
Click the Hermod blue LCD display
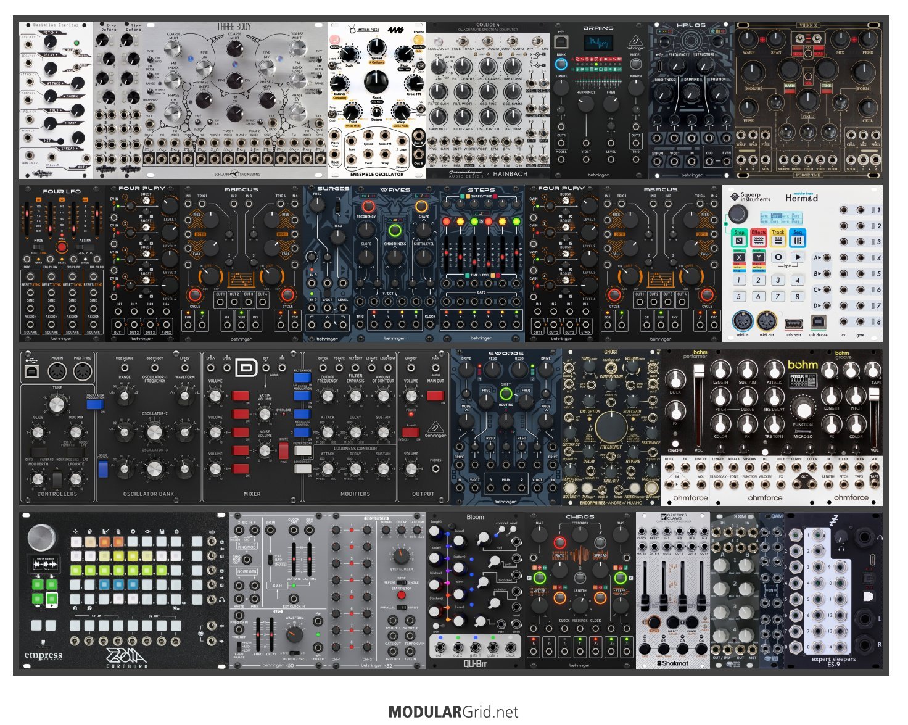coord(782,220)
